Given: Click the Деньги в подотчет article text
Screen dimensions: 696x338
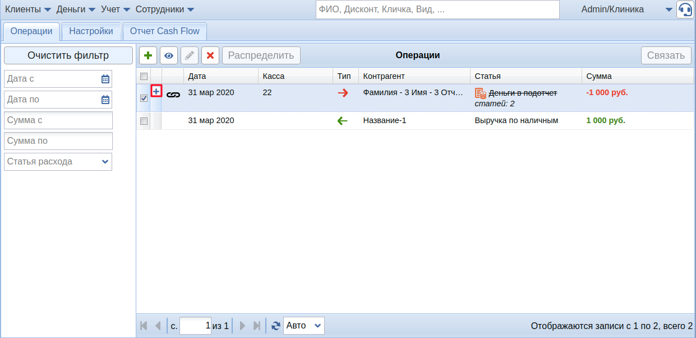Looking at the screenshot, I should [x=523, y=93].
